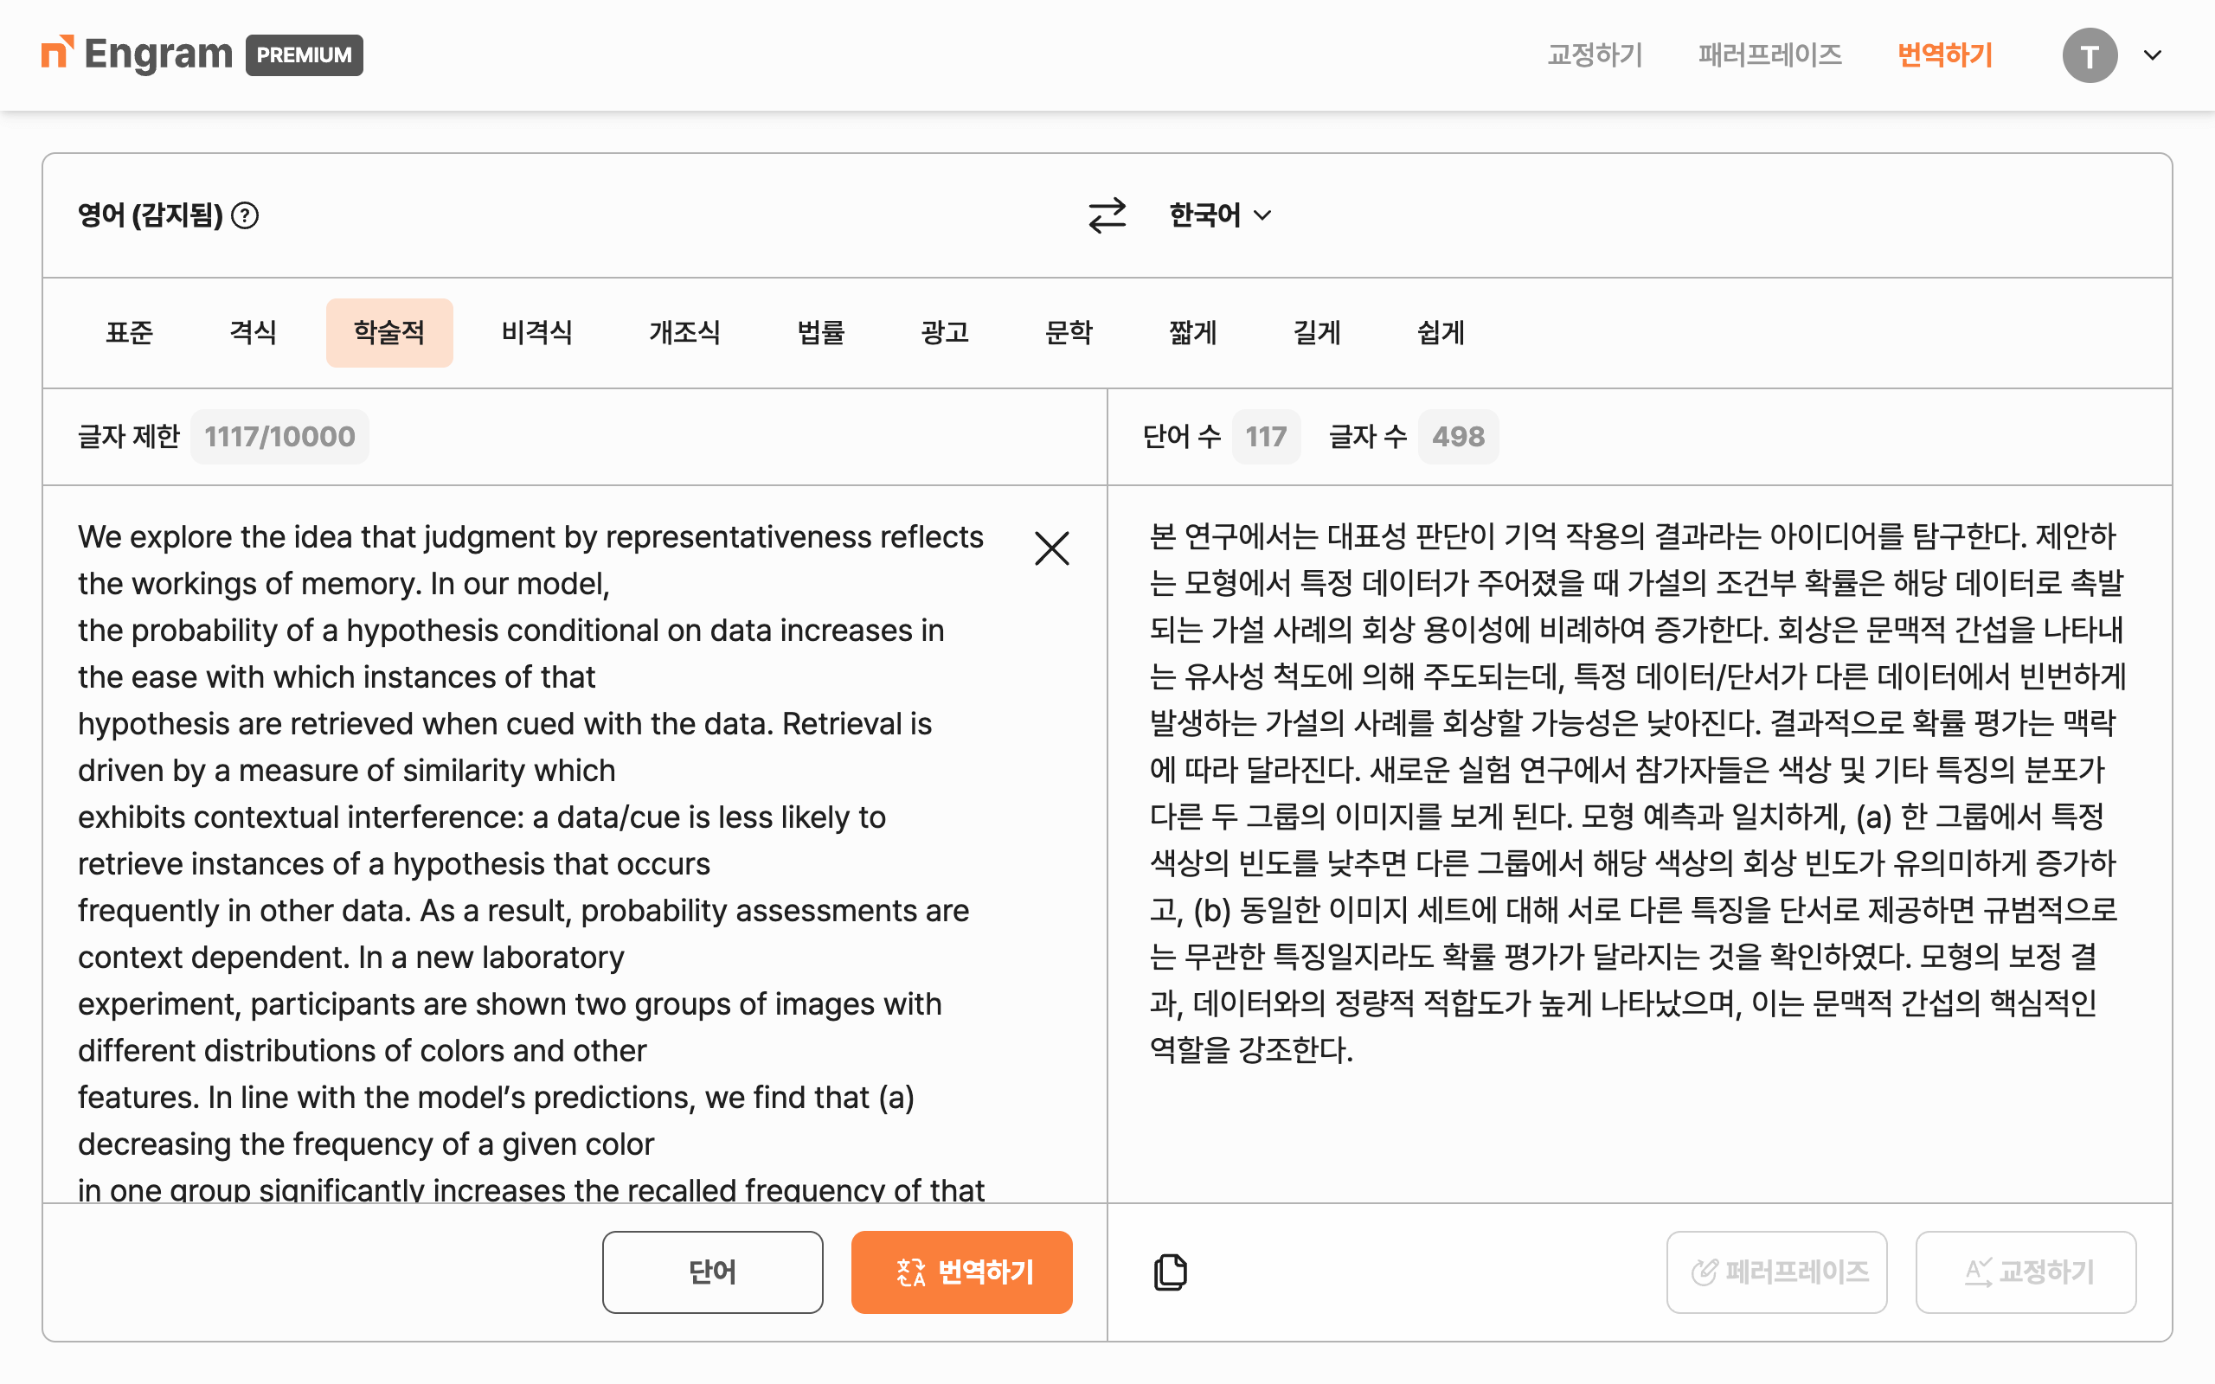
Task: Clear source text with X icon
Action: 1051,548
